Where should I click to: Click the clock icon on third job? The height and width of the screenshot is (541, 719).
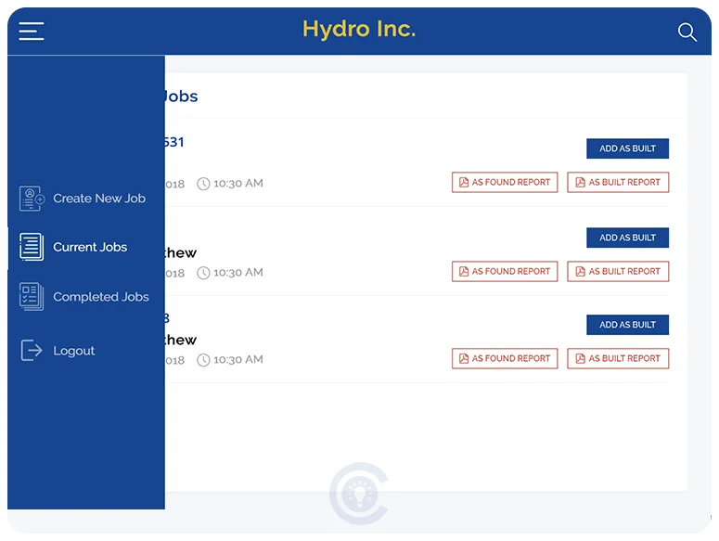[x=203, y=360]
